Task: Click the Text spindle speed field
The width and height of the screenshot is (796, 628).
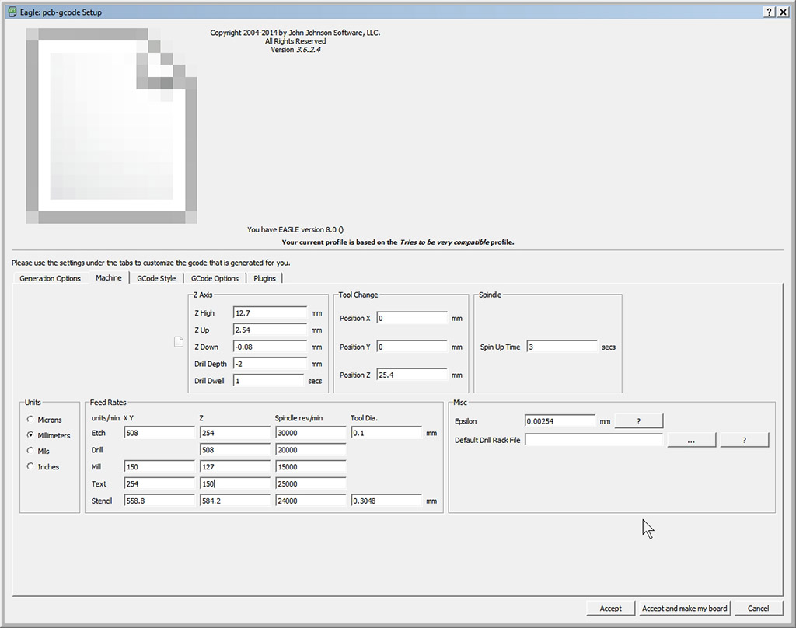Action: (x=311, y=483)
